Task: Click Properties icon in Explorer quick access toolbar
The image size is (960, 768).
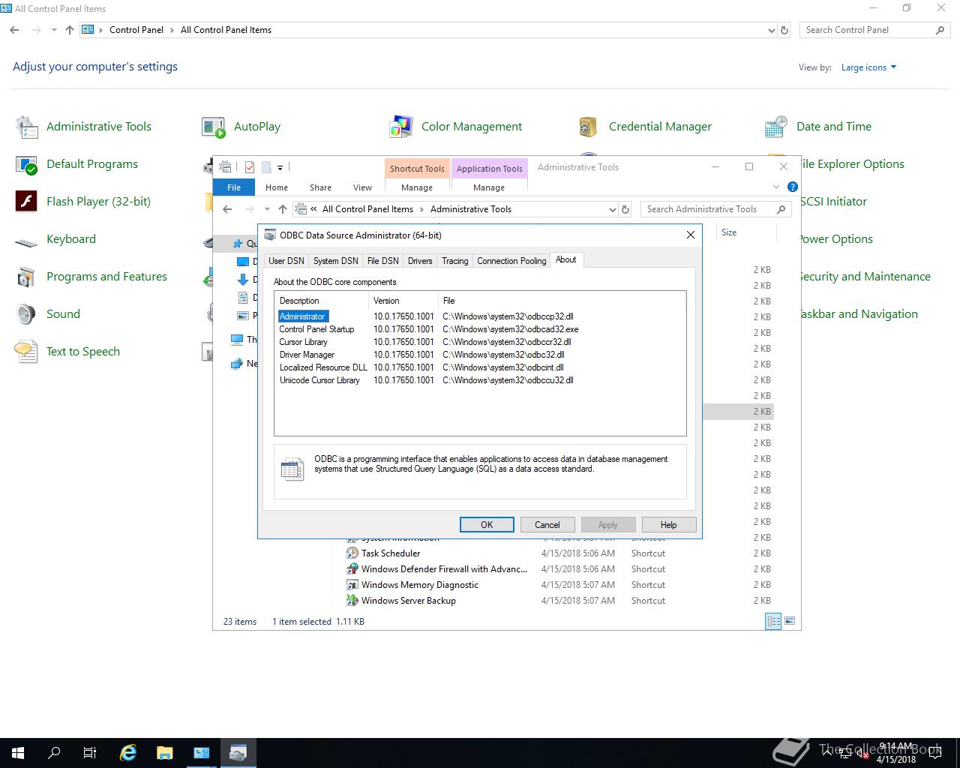Action: (x=250, y=167)
